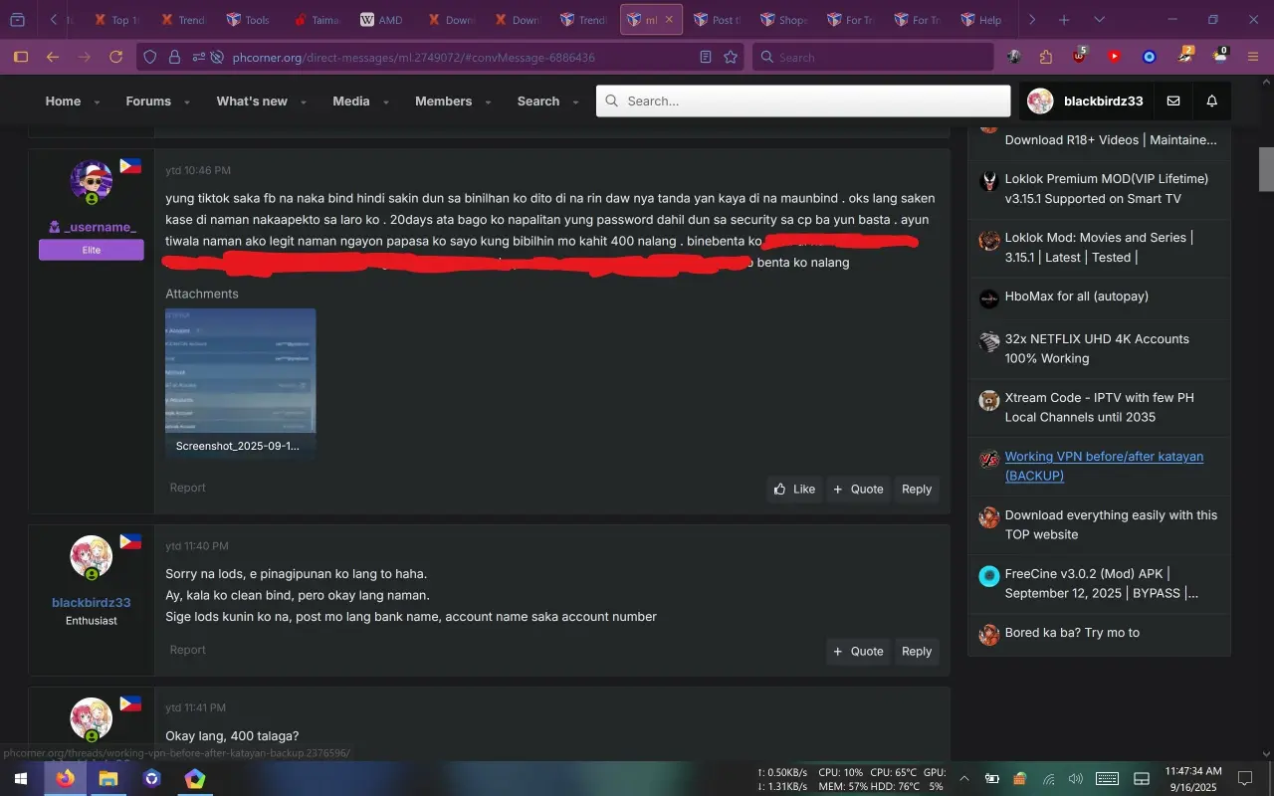Close the active 'ml' tab
The image size is (1274, 796).
point(670,20)
